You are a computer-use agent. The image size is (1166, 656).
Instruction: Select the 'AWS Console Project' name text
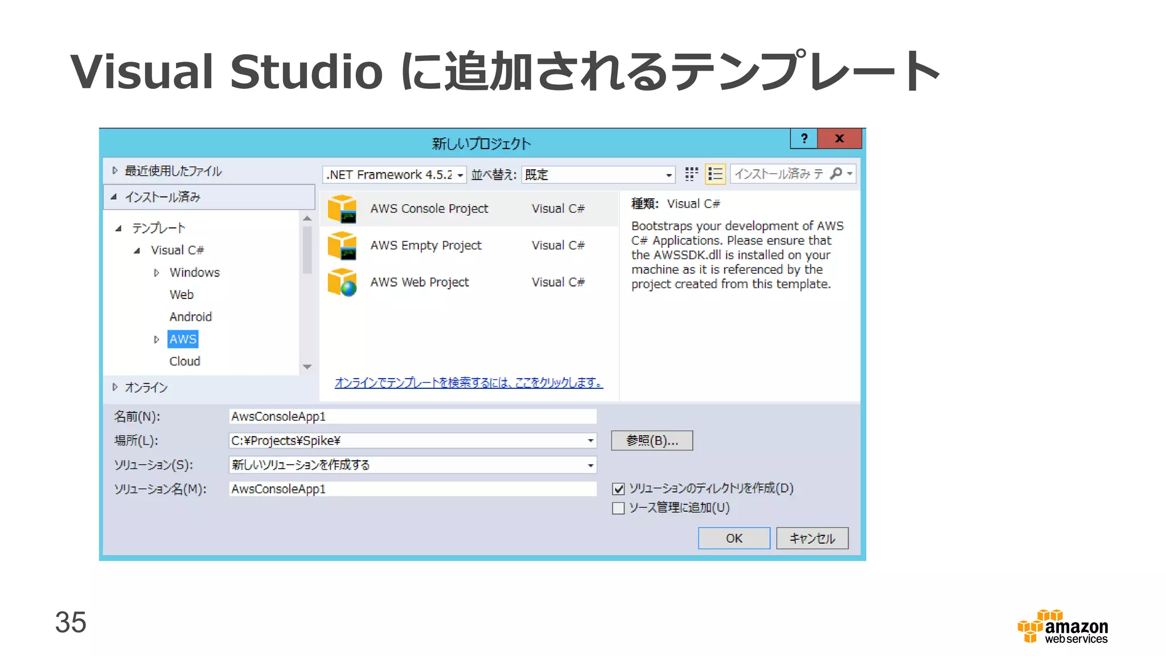coord(429,209)
